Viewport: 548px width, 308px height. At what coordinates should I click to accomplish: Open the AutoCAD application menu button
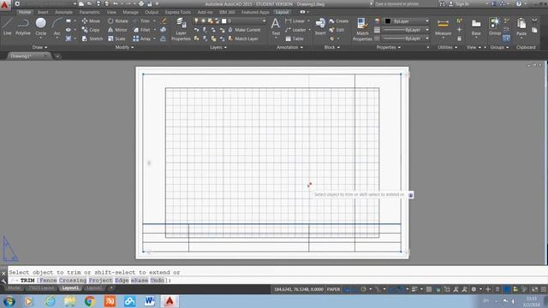click(x=5, y=5)
